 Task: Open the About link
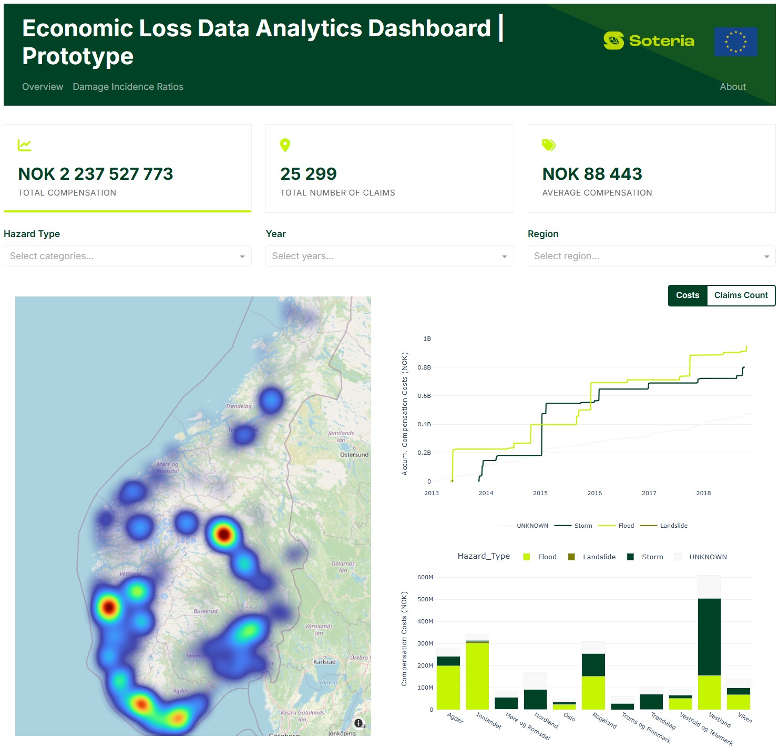[x=733, y=87]
